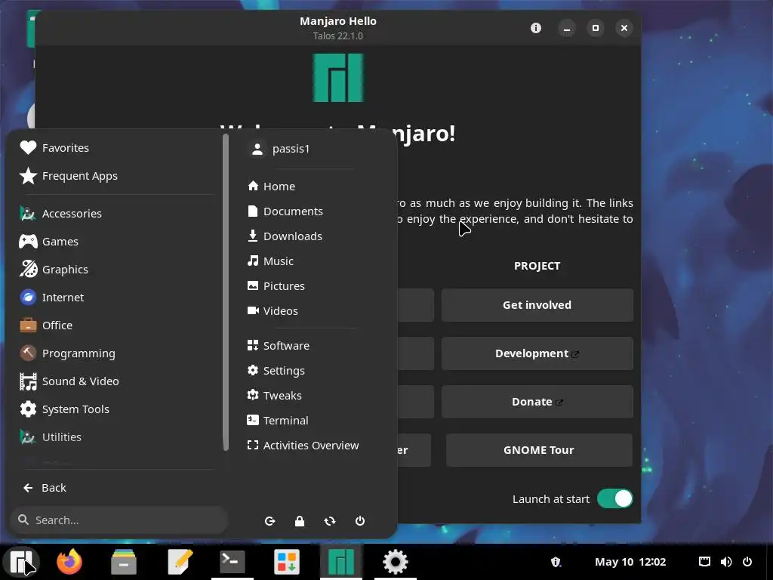Open the software store taskbar icon
The width and height of the screenshot is (773, 580).
(x=286, y=562)
